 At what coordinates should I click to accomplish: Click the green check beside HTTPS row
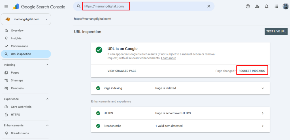98,113
